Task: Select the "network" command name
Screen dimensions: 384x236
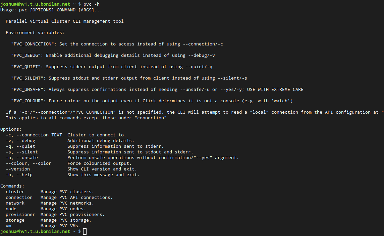Action: coord(15,203)
